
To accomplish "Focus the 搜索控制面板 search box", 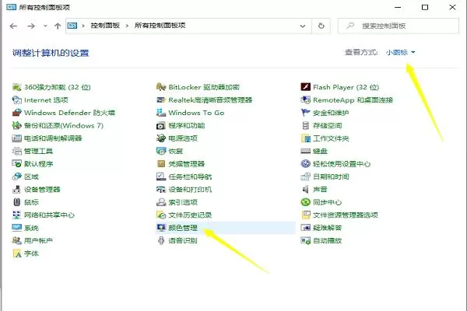I will 399,26.
